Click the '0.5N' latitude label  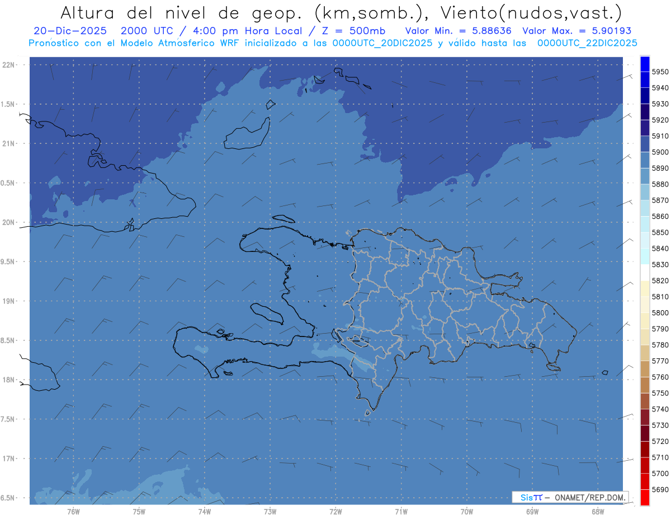[8, 183]
